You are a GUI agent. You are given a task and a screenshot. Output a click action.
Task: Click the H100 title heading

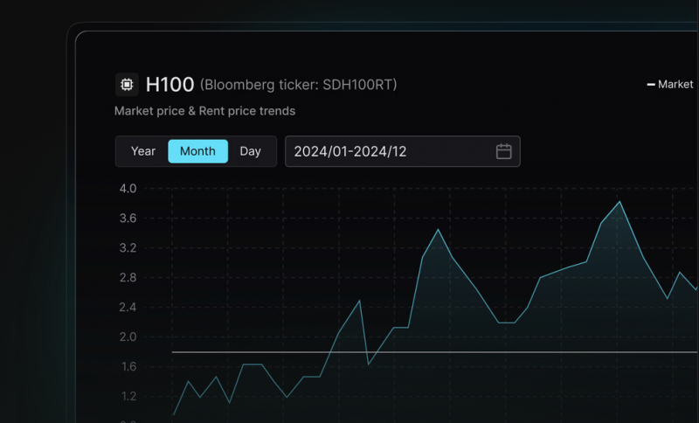point(170,84)
